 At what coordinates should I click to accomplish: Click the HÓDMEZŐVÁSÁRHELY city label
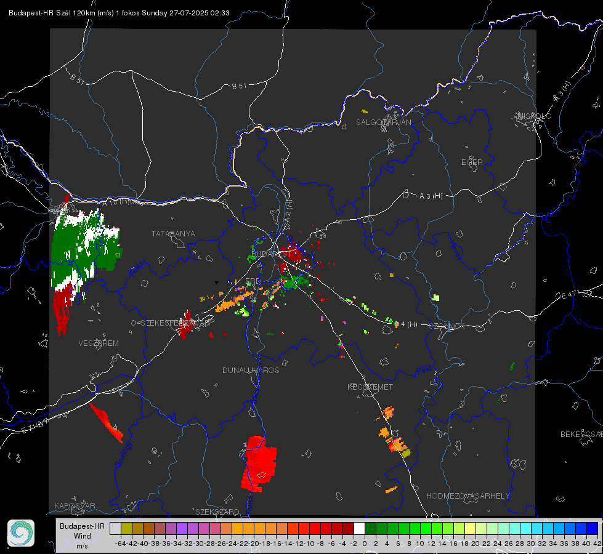click(467, 496)
